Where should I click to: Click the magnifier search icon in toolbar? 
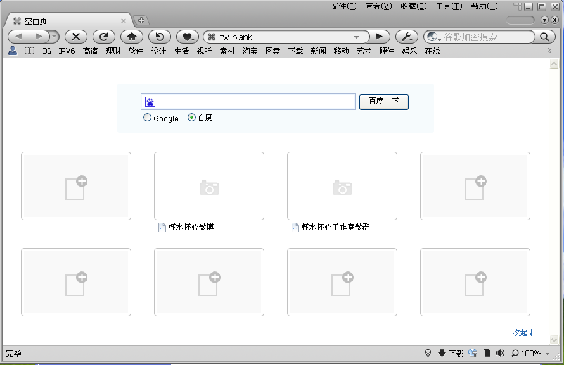coord(545,37)
